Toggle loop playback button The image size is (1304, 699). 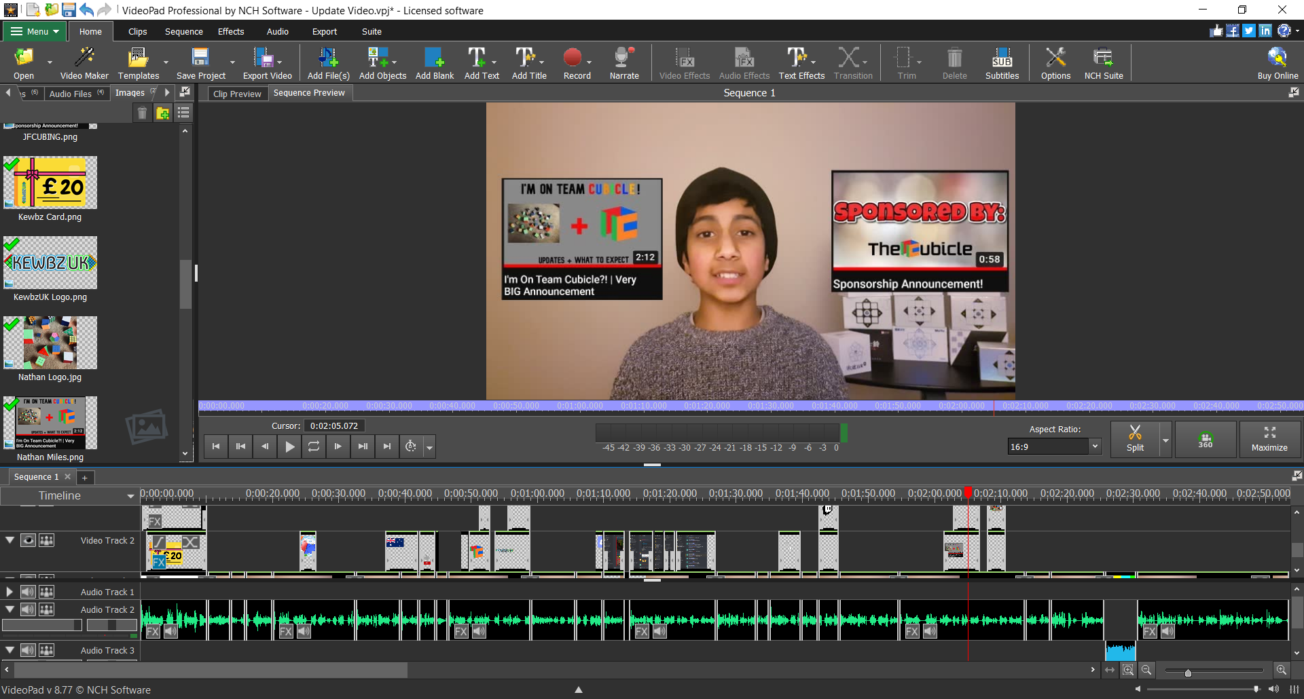click(313, 447)
